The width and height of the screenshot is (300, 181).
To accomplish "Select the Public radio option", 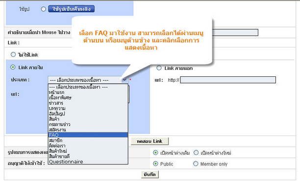I will [x=155, y=164].
